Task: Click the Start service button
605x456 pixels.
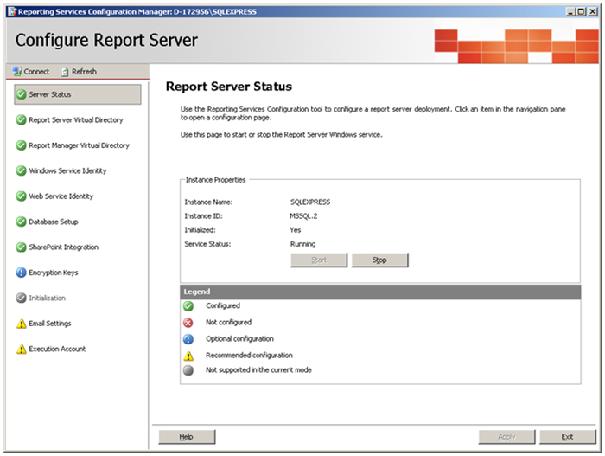Action: [x=319, y=260]
